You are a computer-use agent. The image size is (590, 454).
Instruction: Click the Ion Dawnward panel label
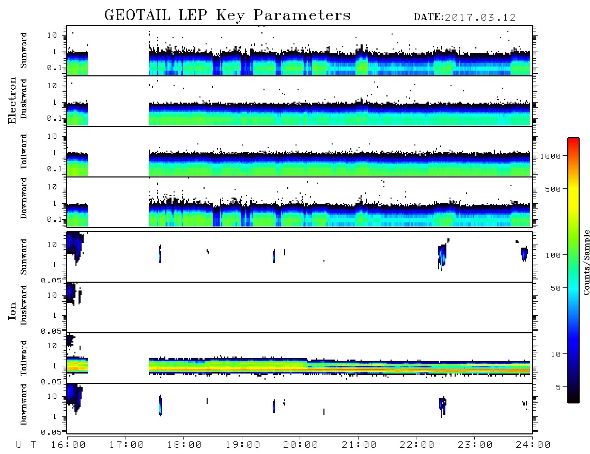click(24, 404)
